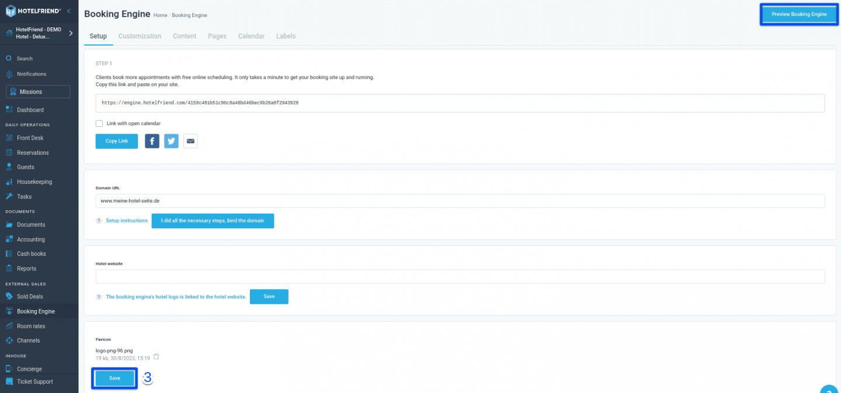Switch to the Pages tab
841x393 pixels.
click(x=217, y=36)
